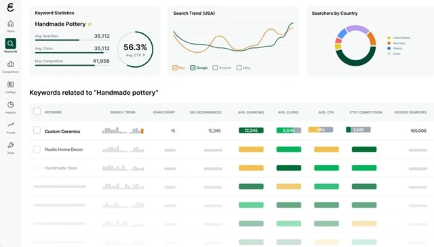Open the Listings section

11,87
